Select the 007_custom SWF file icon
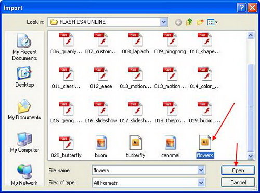The width and height of the screenshot is (260, 193). pos(101,39)
